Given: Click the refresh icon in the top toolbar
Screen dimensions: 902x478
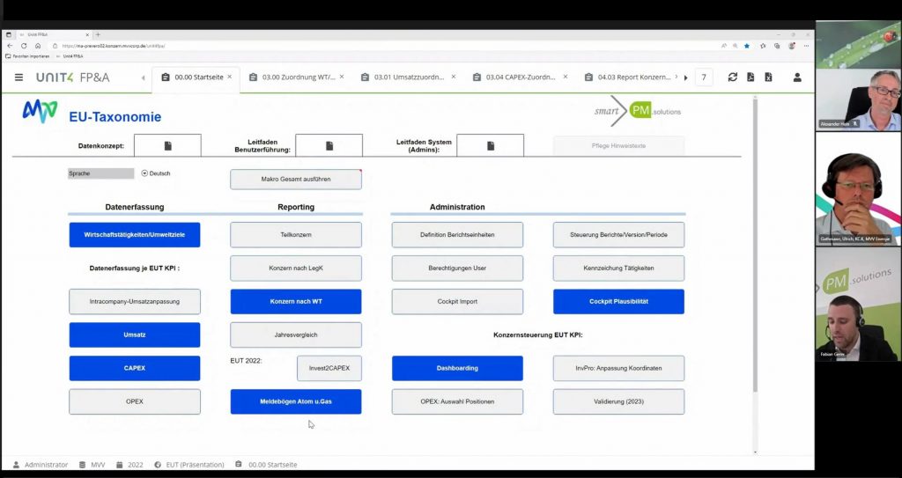Looking at the screenshot, I should (732, 77).
